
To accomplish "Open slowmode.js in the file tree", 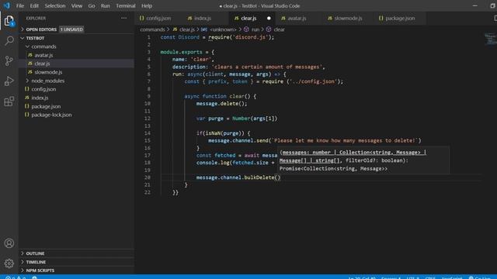I will point(76,72).
